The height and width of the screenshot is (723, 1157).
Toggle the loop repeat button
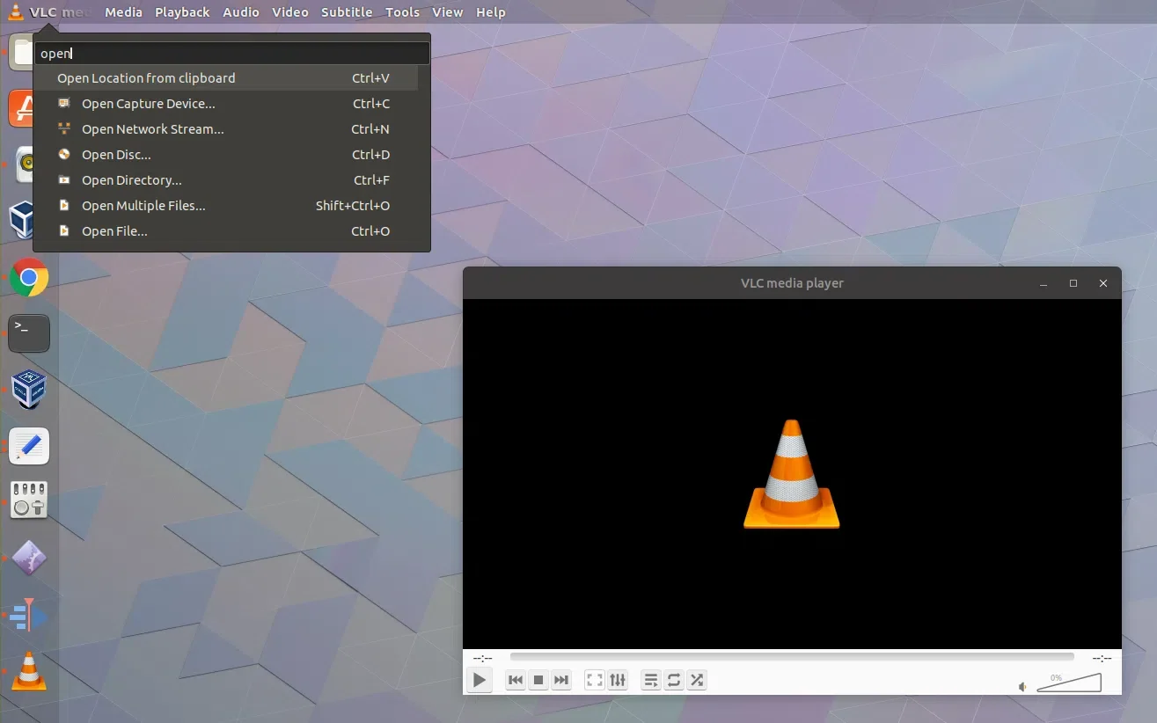(674, 680)
